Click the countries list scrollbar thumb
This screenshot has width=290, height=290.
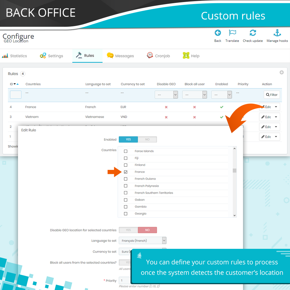click(x=234, y=171)
